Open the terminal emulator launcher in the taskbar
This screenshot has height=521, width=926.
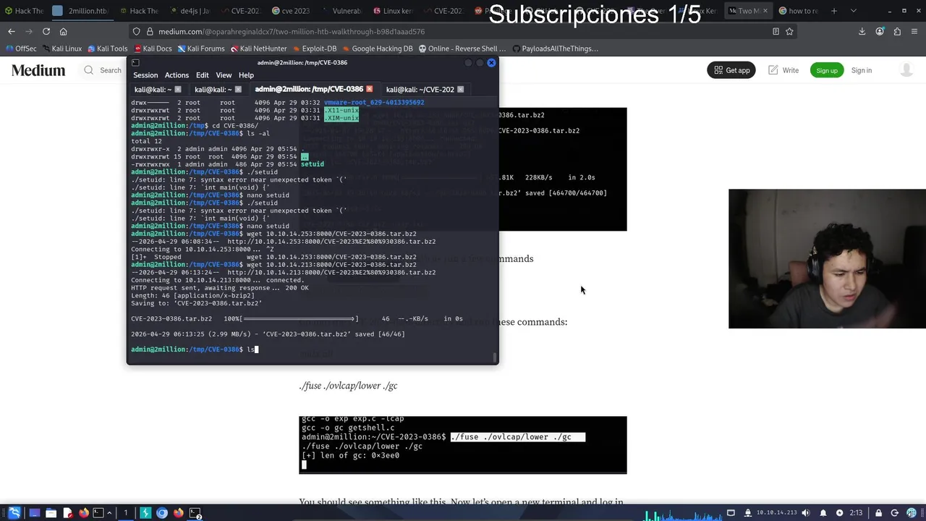click(99, 513)
